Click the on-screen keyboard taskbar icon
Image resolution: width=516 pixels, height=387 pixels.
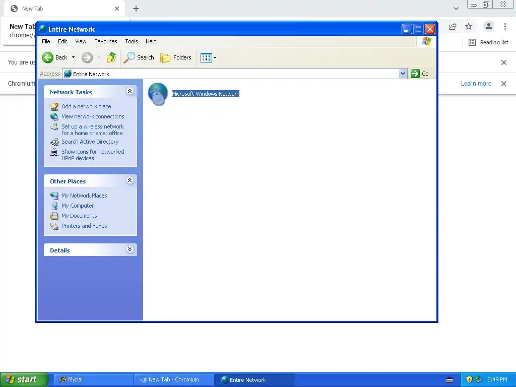point(449,380)
